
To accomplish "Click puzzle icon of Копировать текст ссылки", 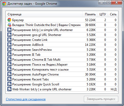I will coord(9,70).
